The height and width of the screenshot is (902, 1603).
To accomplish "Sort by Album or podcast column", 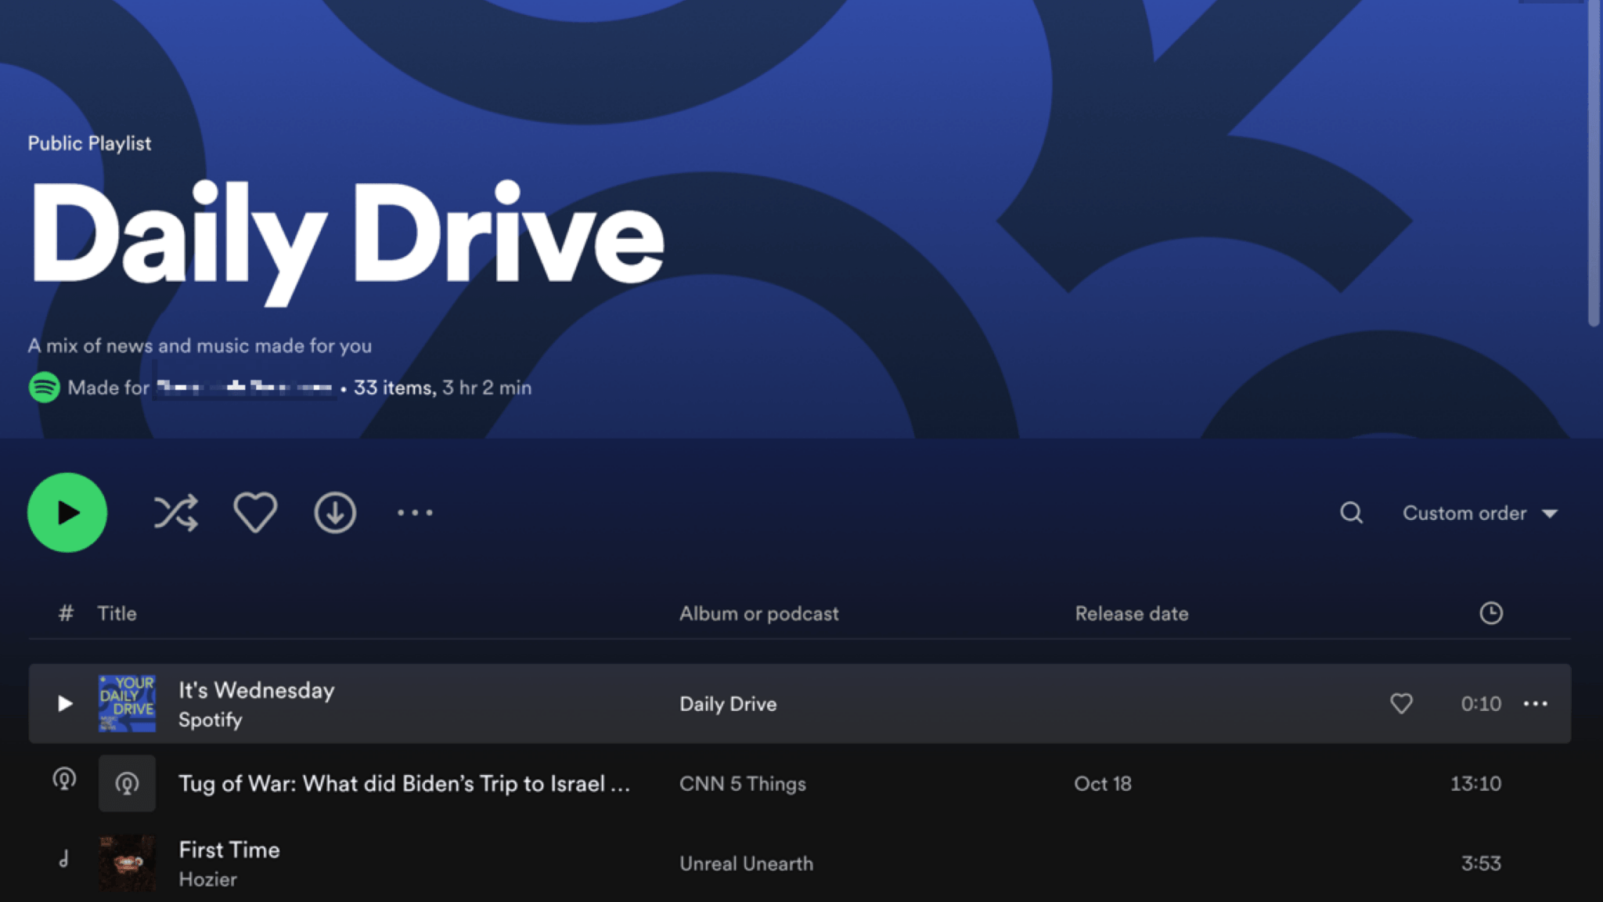I will point(758,613).
